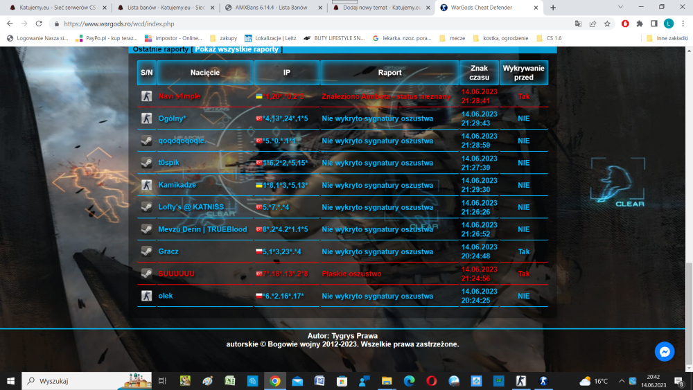Viewport: 693px width, 390px height.
Task: Open a new browser tab
Action: [x=553, y=8]
